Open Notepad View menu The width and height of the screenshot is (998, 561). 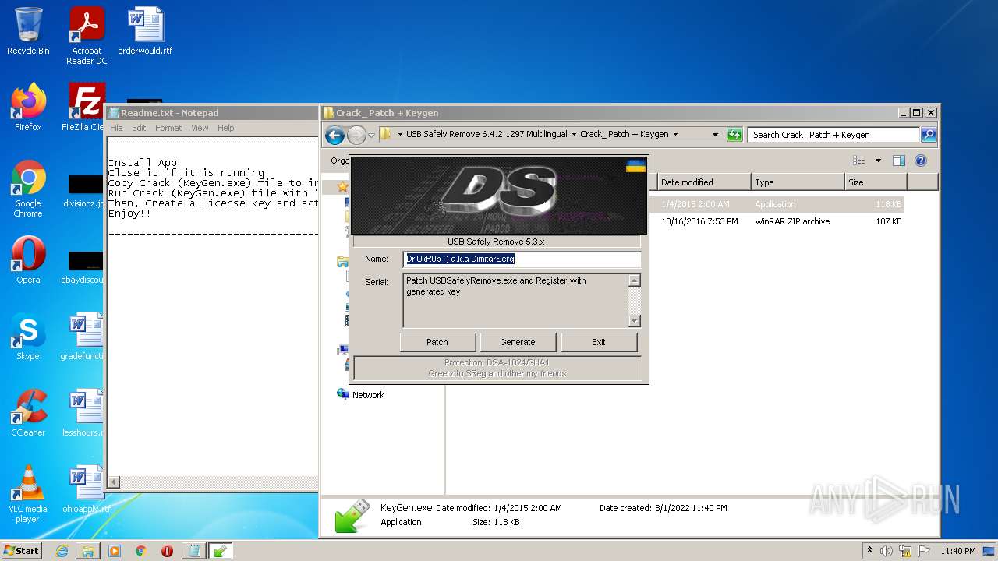click(x=200, y=128)
